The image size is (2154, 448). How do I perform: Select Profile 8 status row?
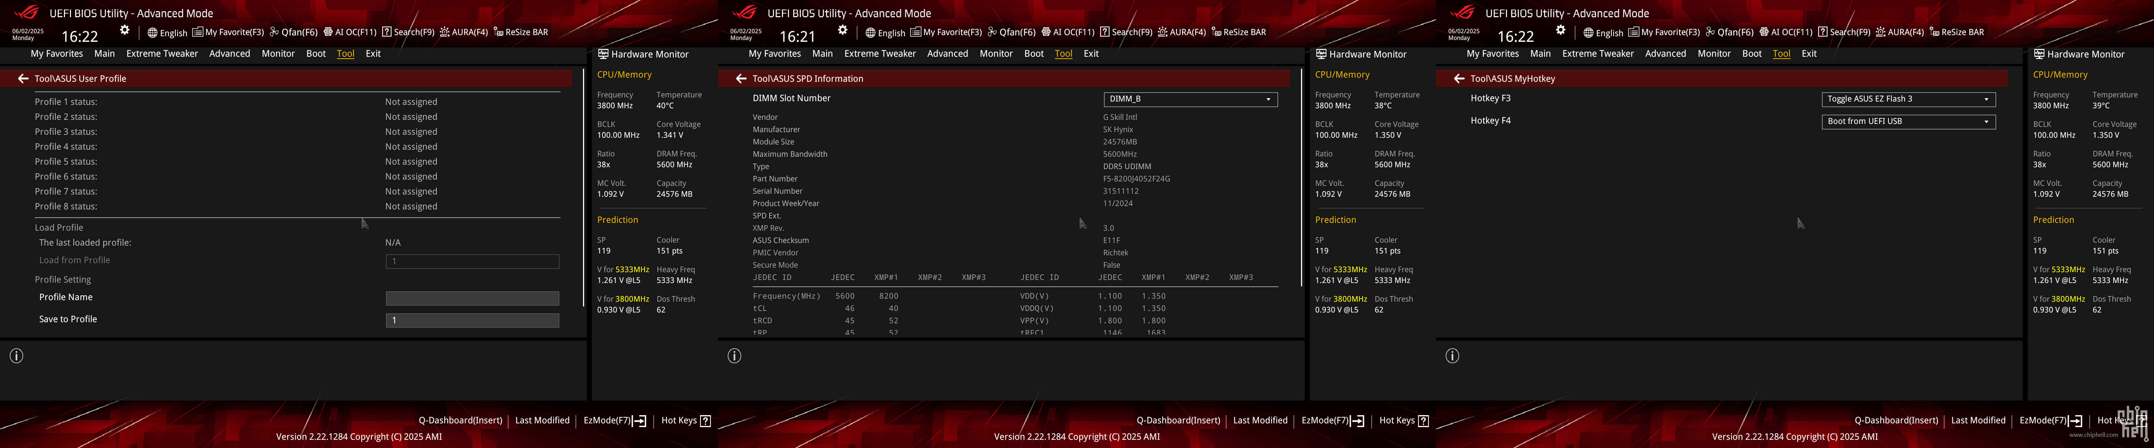coord(297,207)
